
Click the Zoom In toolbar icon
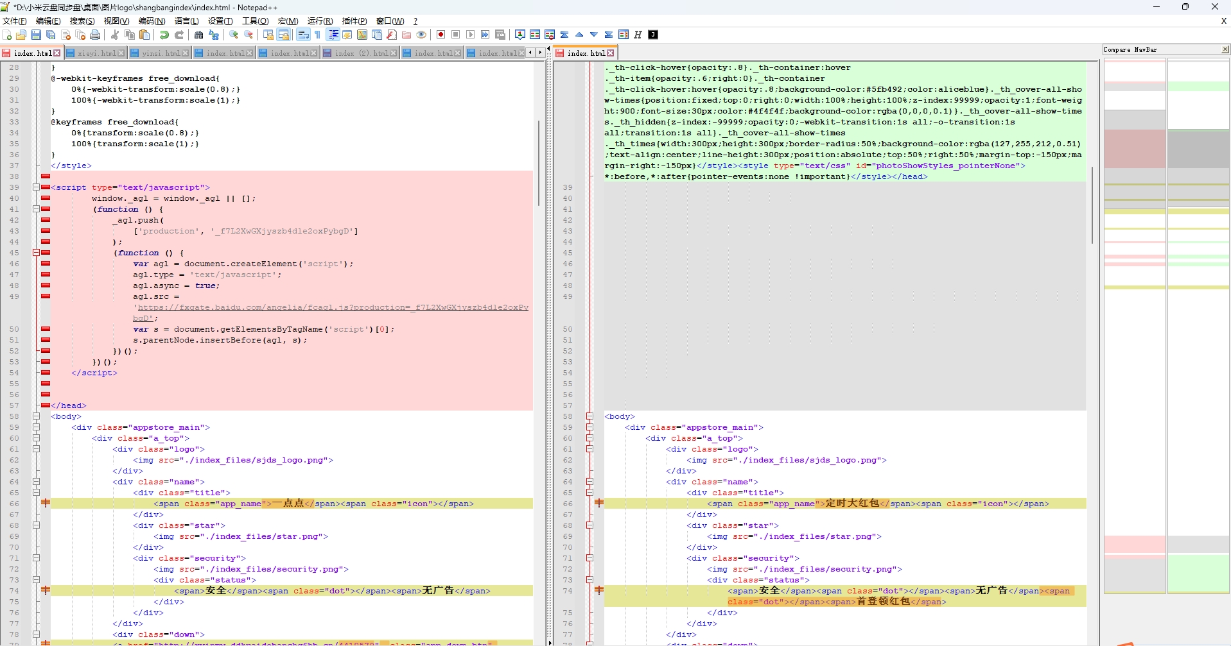[233, 35]
